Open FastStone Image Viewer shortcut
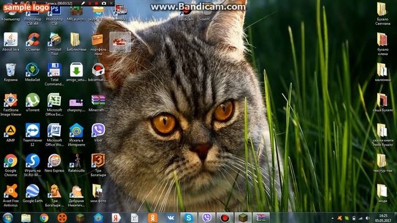The image size is (397, 223). pos(11,105)
